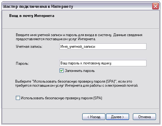Focus the Пароль input field
This screenshot has width=162, height=126.
click(x=103, y=63)
